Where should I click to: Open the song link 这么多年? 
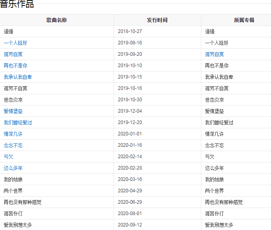click(13, 168)
